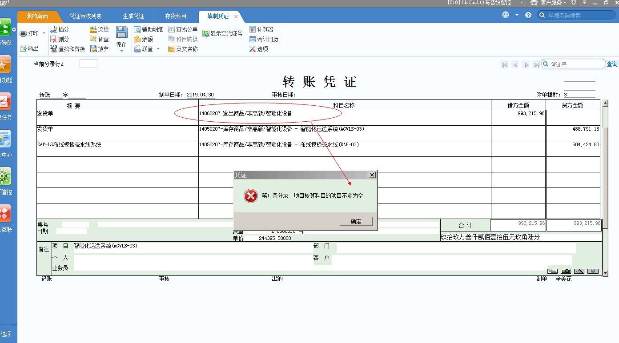Image resolution: width=619 pixels, height=343 pixels.
Task: Switch to the 我的桌面 tab
Action: [x=37, y=16]
